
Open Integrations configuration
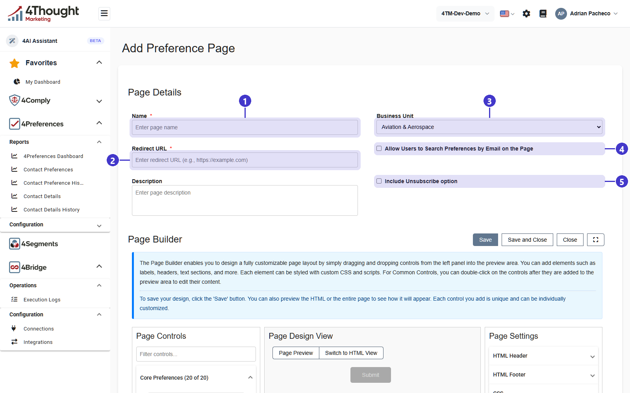[38, 342]
